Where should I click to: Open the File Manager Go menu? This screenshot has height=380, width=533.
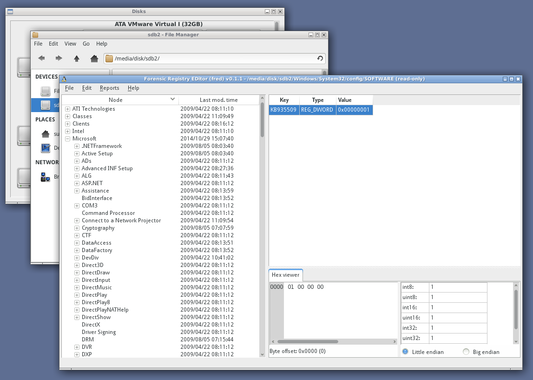(x=86, y=44)
